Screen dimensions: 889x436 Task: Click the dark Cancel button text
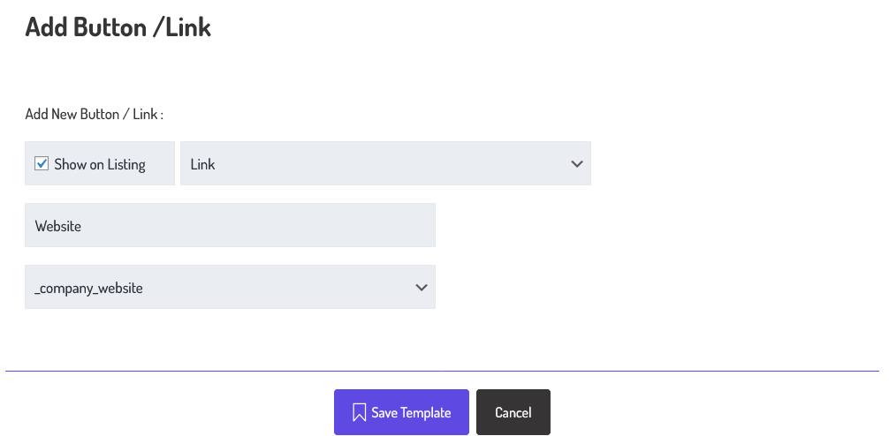tap(513, 413)
